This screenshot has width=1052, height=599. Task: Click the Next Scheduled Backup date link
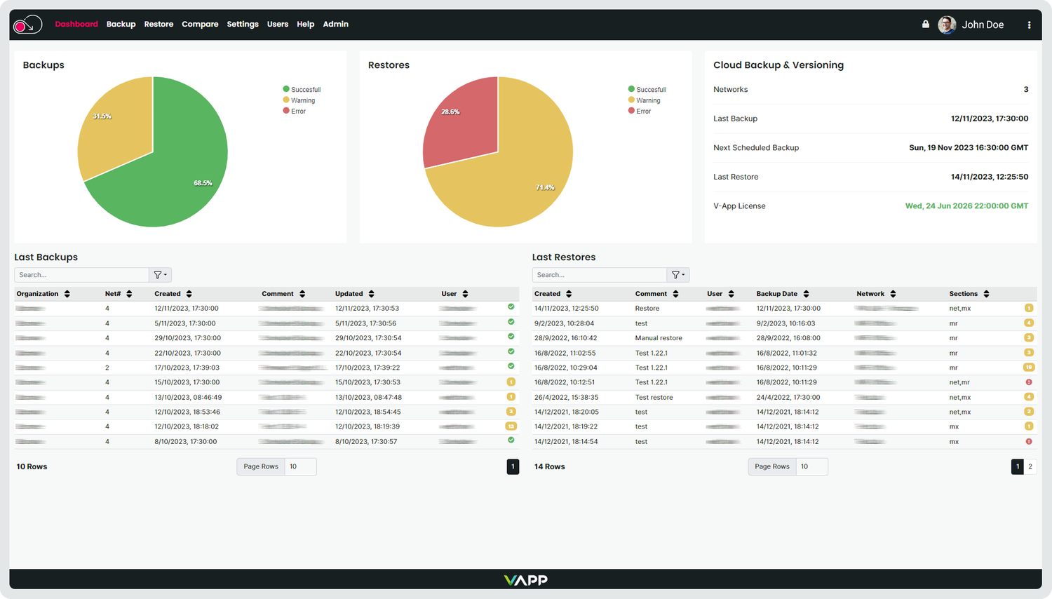pyautogui.click(x=967, y=147)
